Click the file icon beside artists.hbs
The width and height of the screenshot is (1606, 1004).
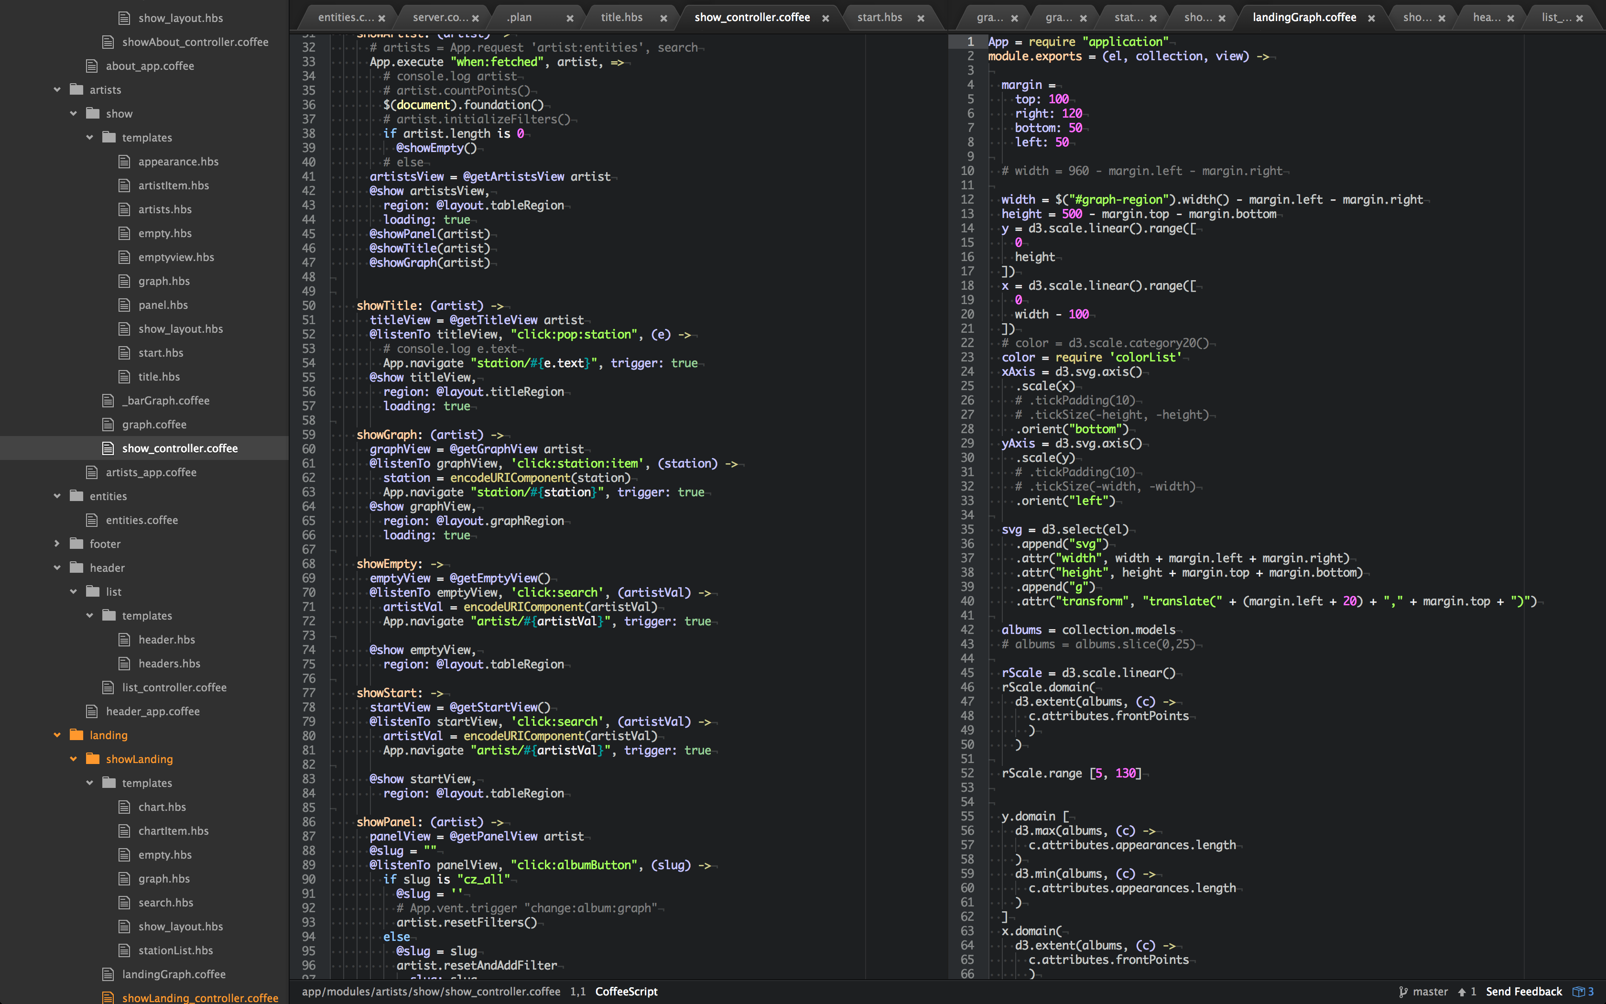(124, 209)
